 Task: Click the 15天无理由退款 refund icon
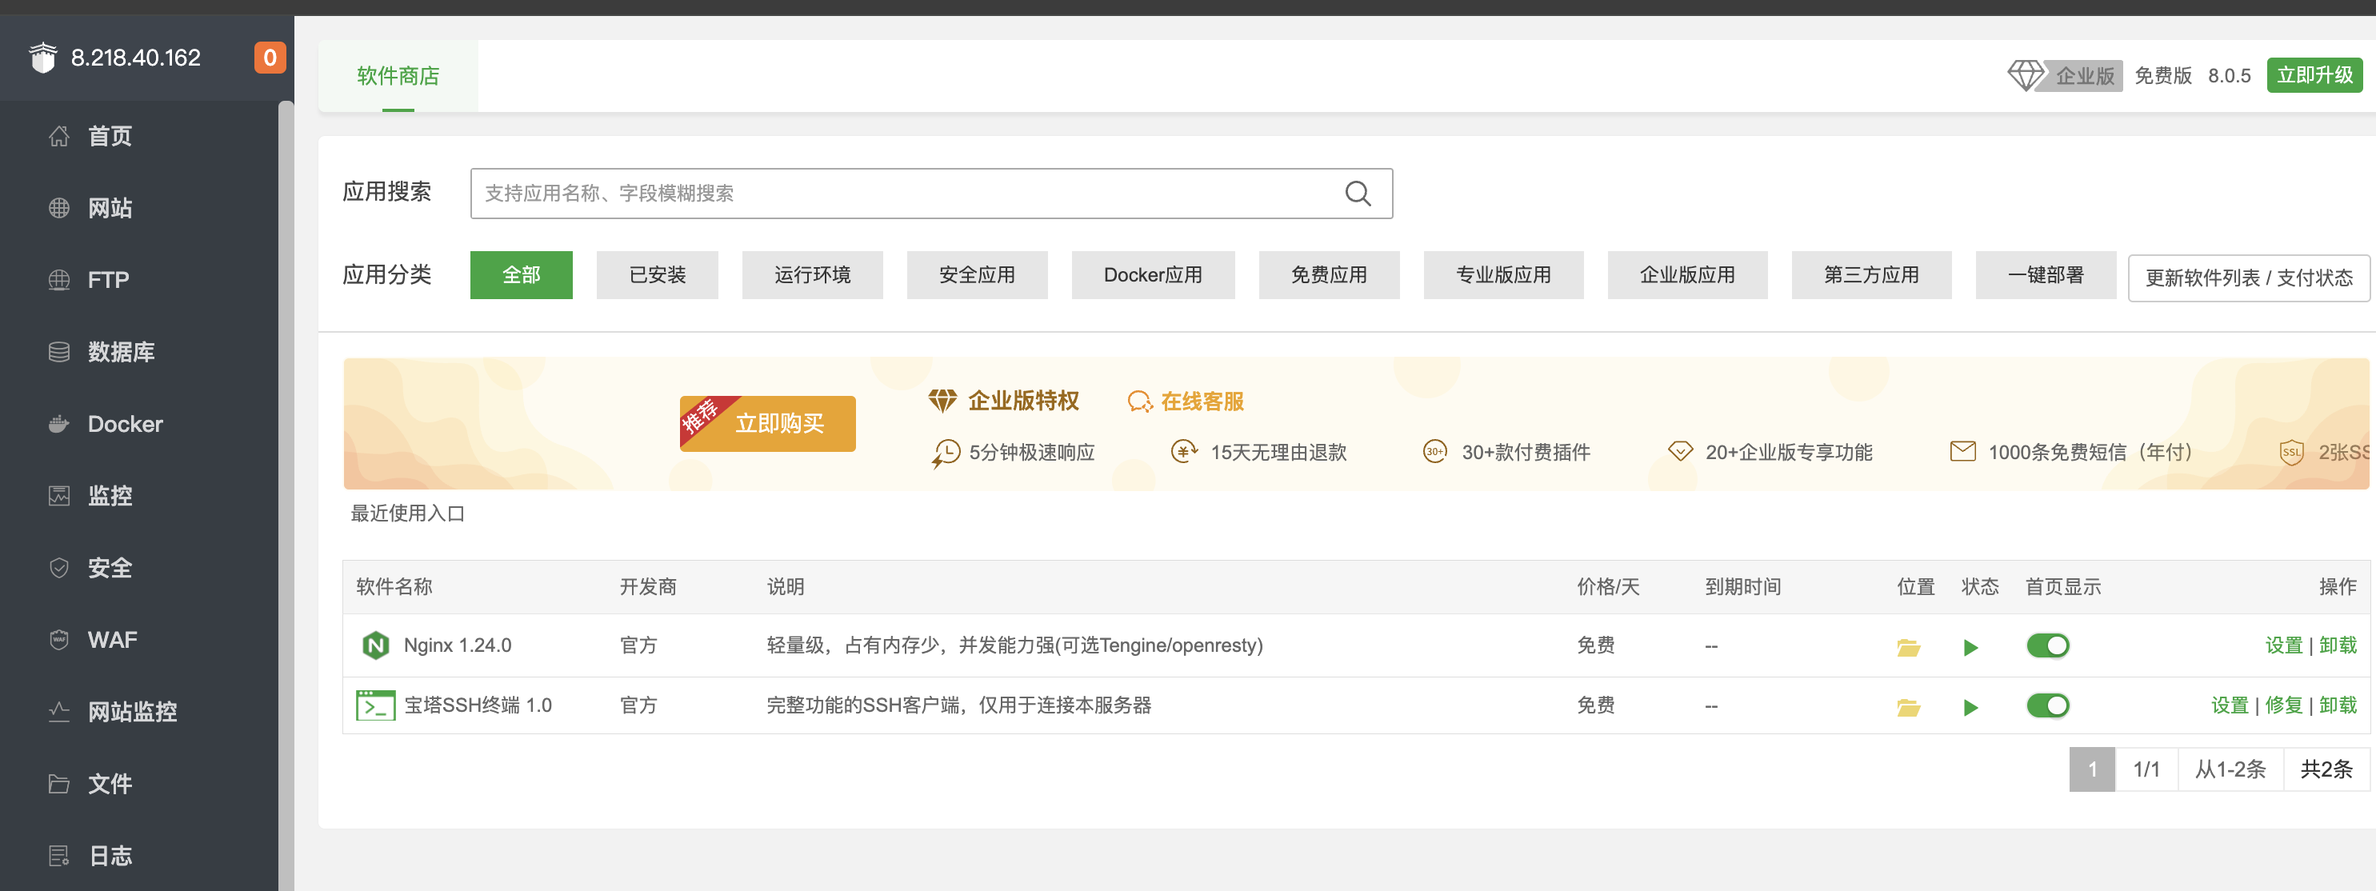[1184, 452]
